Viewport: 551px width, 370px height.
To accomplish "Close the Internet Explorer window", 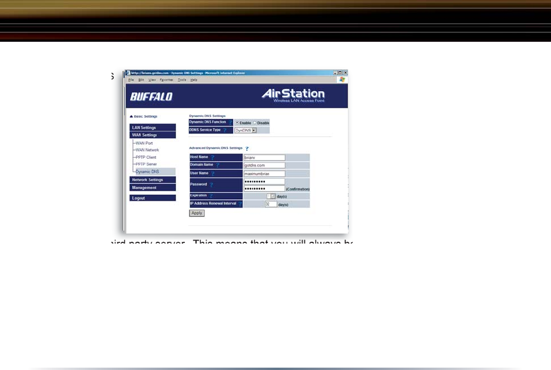I will tap(346, 73).
